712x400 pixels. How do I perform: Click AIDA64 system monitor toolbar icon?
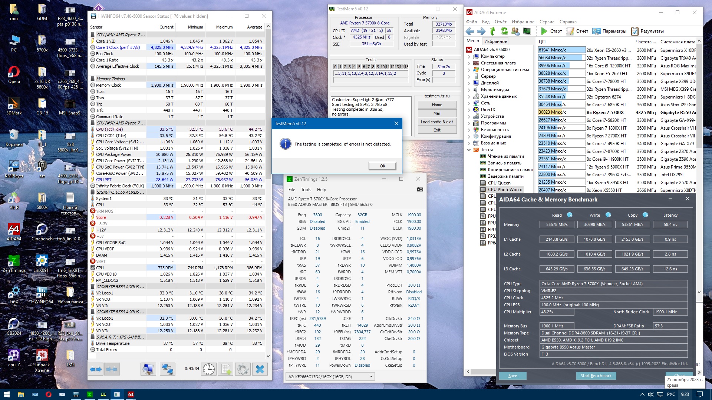[x=527, y=31]
